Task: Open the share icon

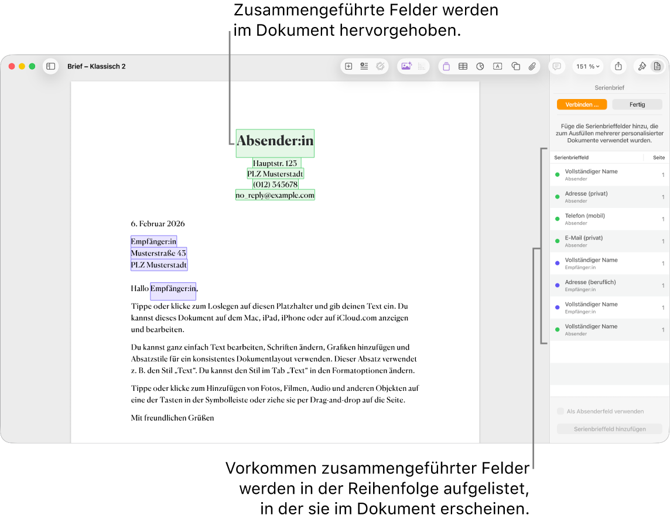Action: point(618,66)
